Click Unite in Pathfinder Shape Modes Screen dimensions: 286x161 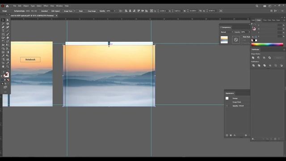[x=253, y=58]
